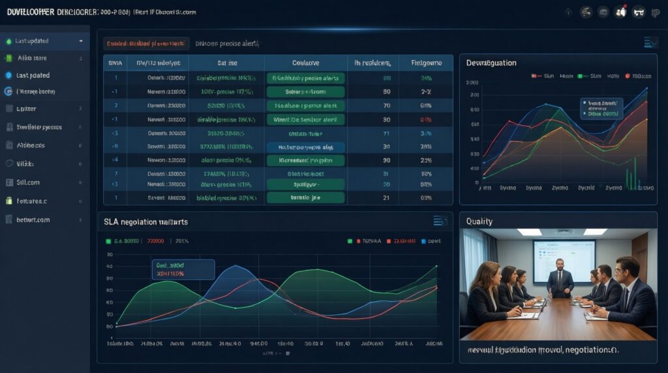Expand the betwrt.com sidebar item arrow

coord(80,219)
